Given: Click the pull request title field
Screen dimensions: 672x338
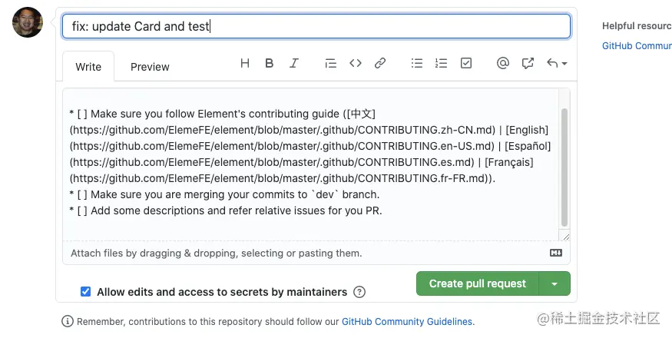Looking at the screenshot, I should [x=316, y=26].
